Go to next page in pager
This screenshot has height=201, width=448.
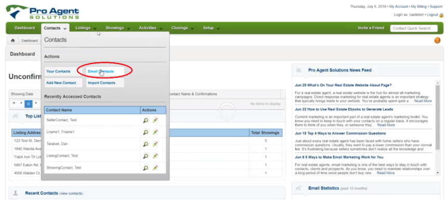[36, 103]
